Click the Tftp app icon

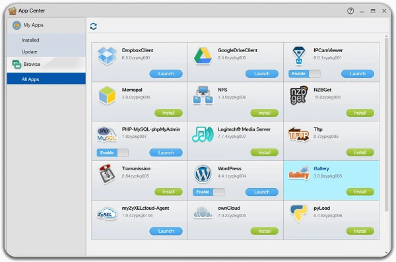tap(299, 135)
